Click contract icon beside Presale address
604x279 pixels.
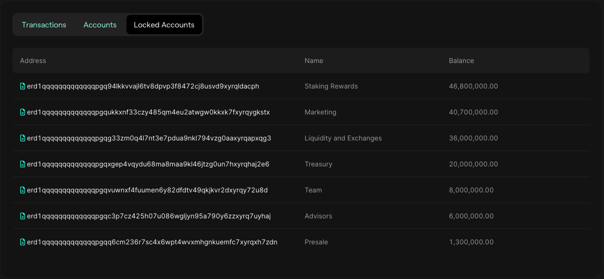click(x=23, y=242)
